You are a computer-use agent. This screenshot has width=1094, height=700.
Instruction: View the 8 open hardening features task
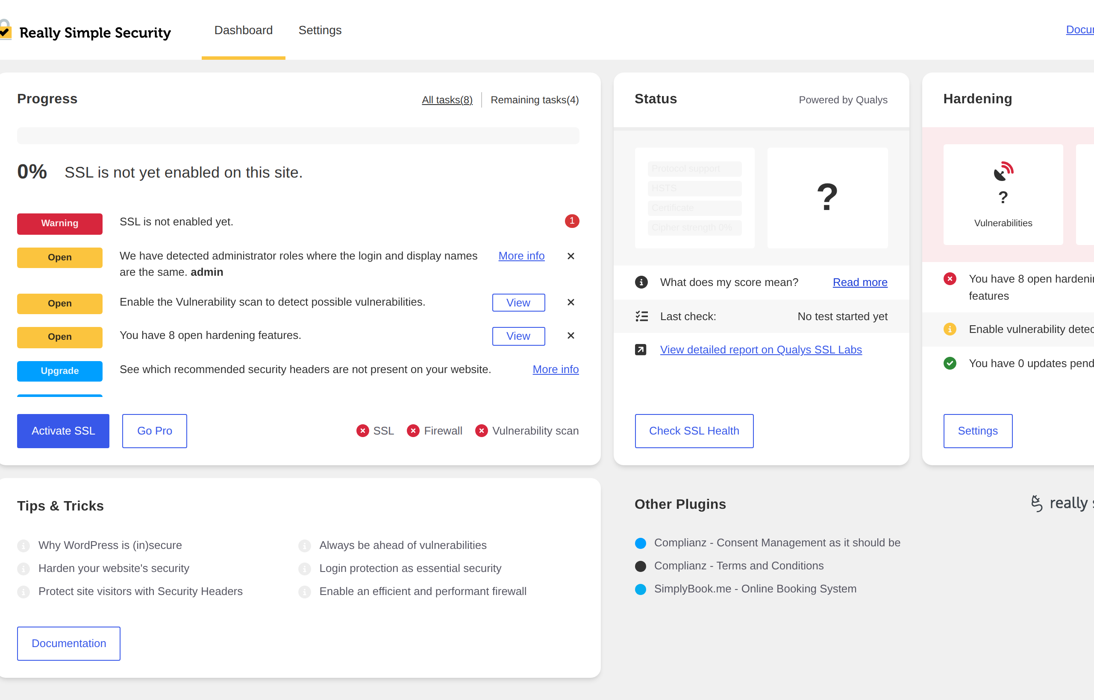point(518,336)
